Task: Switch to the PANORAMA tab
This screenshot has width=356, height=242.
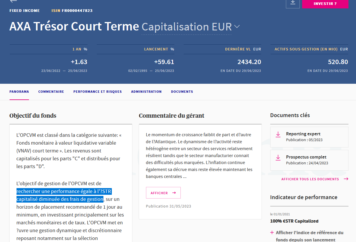Action: click(x=19, y=92)
